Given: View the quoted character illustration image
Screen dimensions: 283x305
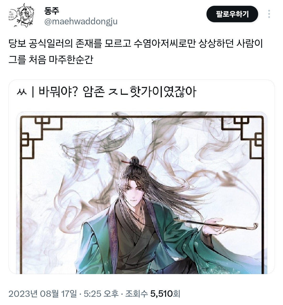Looking at the screenshot, I should (x=142, y=193).
